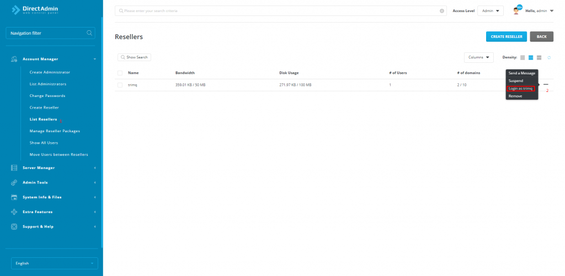The width and height of the screenshot is (565, 276).
Task: Open the English language selector
Action: click(54, 263)
